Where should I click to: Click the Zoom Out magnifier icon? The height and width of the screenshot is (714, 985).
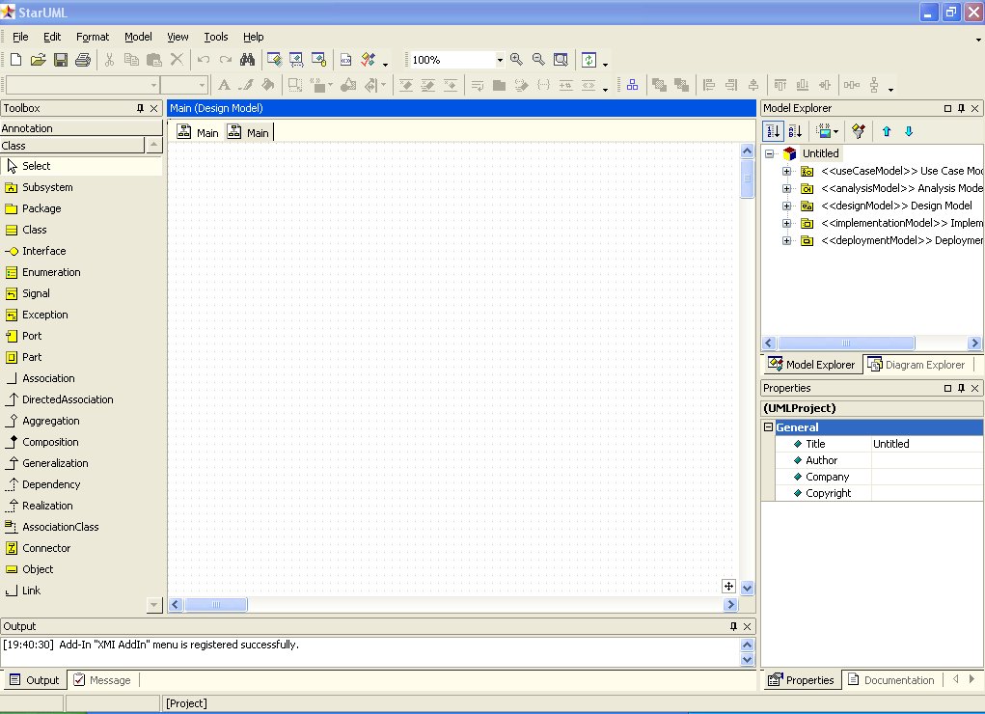point(538,60)
